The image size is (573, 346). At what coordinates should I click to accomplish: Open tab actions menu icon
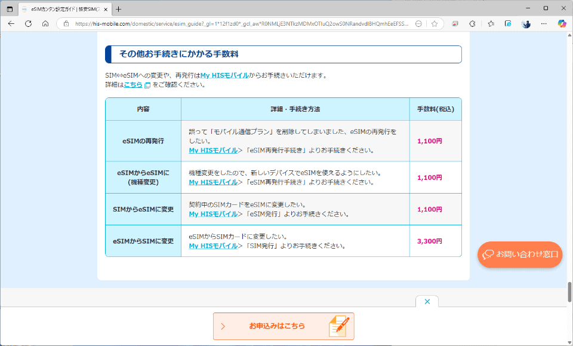point(10,9)
